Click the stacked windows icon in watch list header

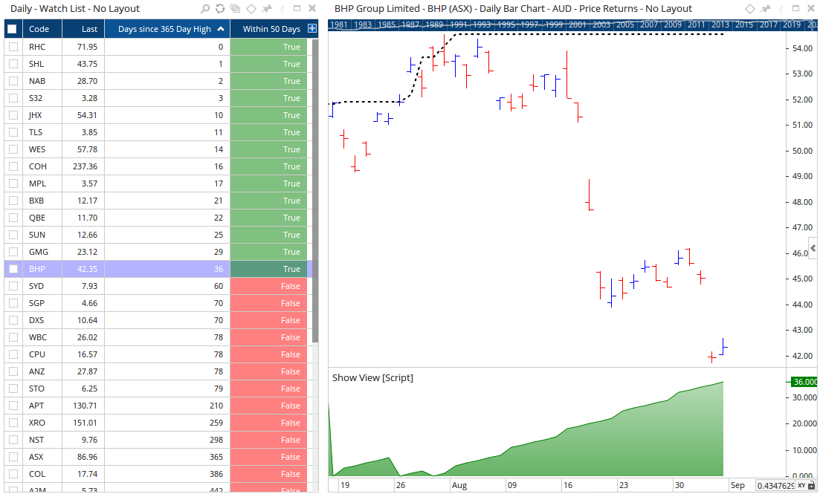[x=236, y=8]
